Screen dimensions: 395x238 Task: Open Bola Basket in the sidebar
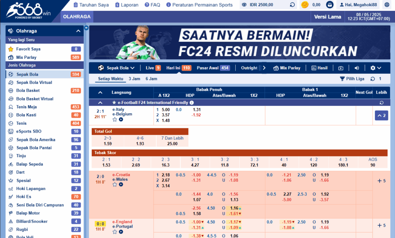[28, 90]
